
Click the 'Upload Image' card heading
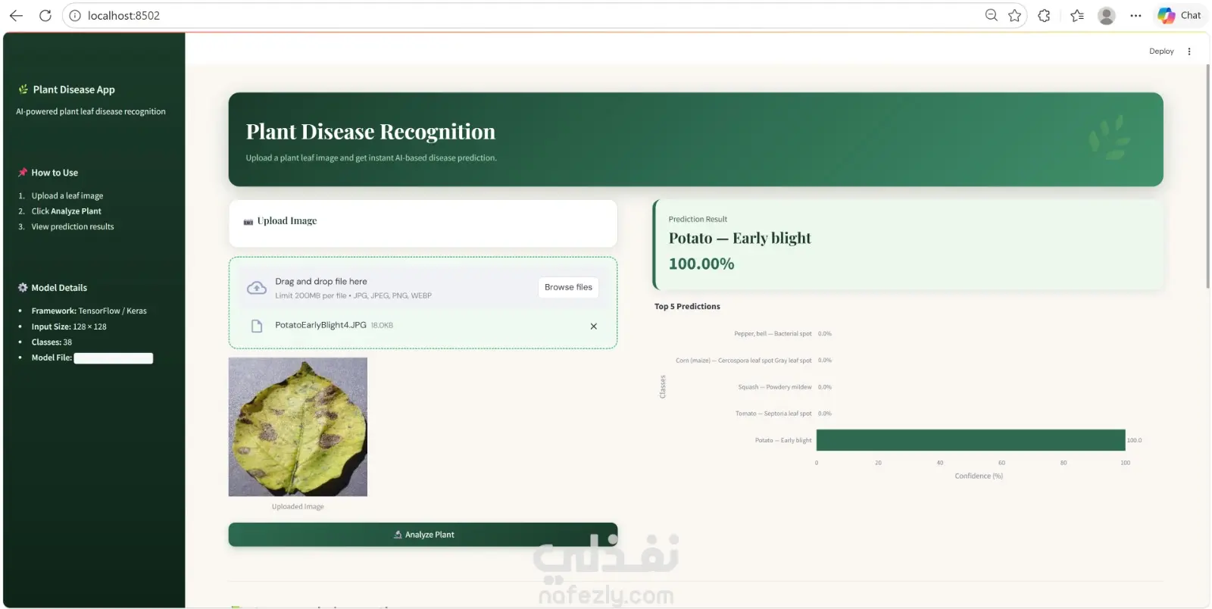pos(287,221)
